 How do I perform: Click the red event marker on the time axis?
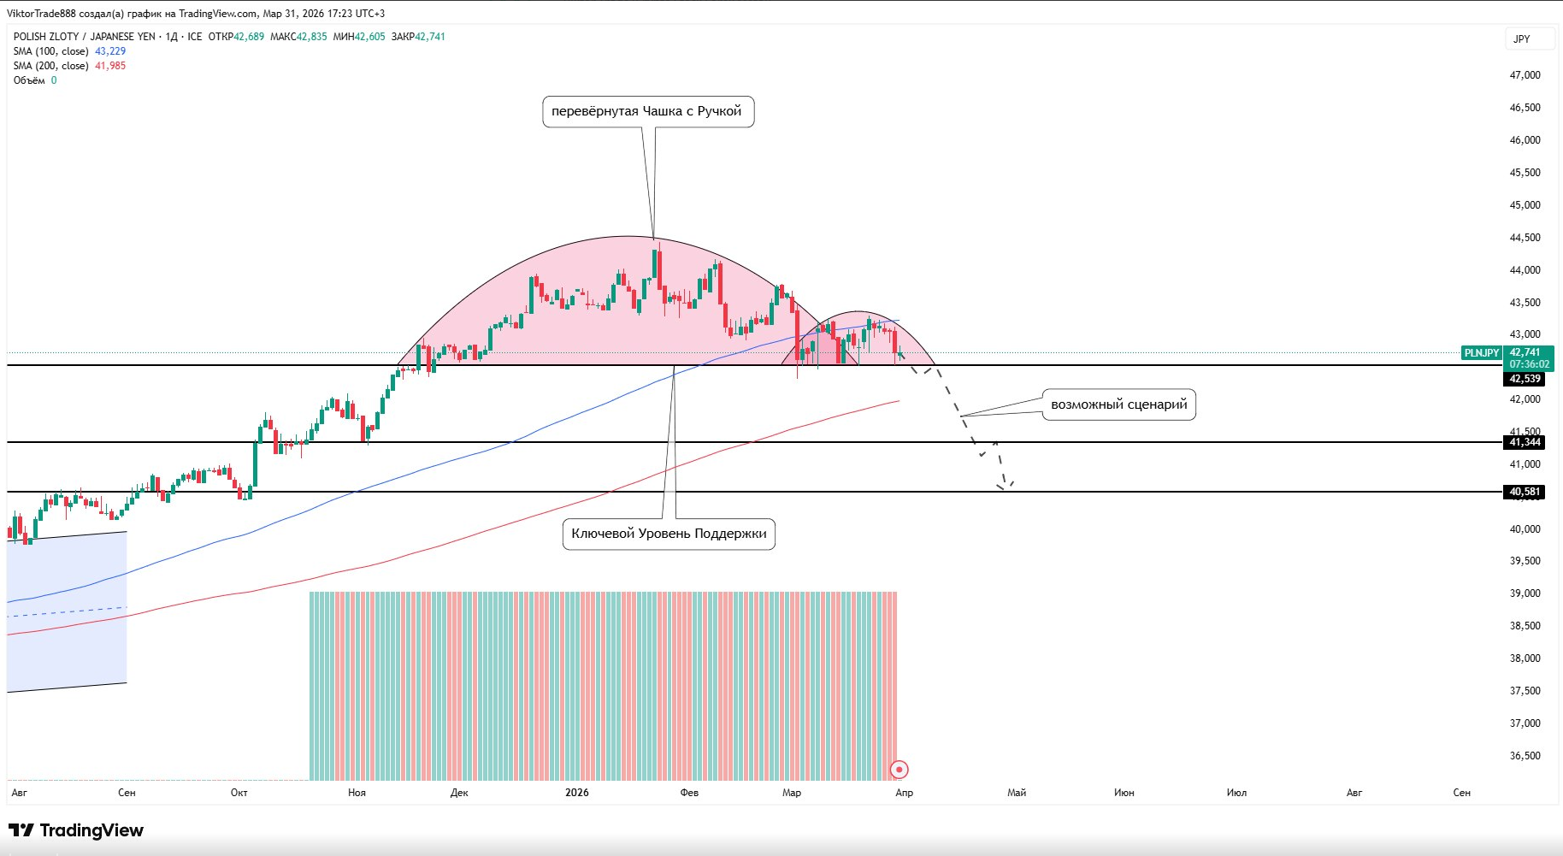899,770
